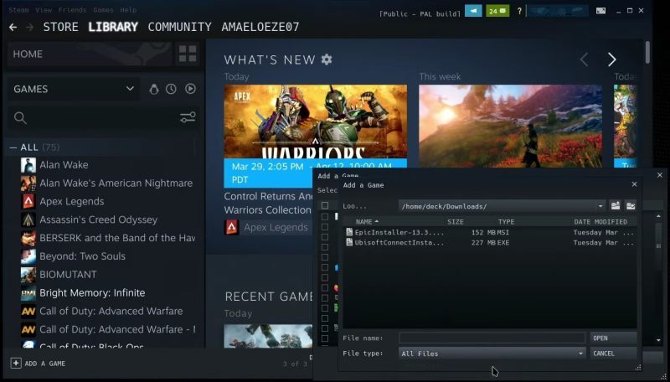Screen dimensions: 670x382
Task: Open the COMMUNITY tab
Action: pos(179,27)
